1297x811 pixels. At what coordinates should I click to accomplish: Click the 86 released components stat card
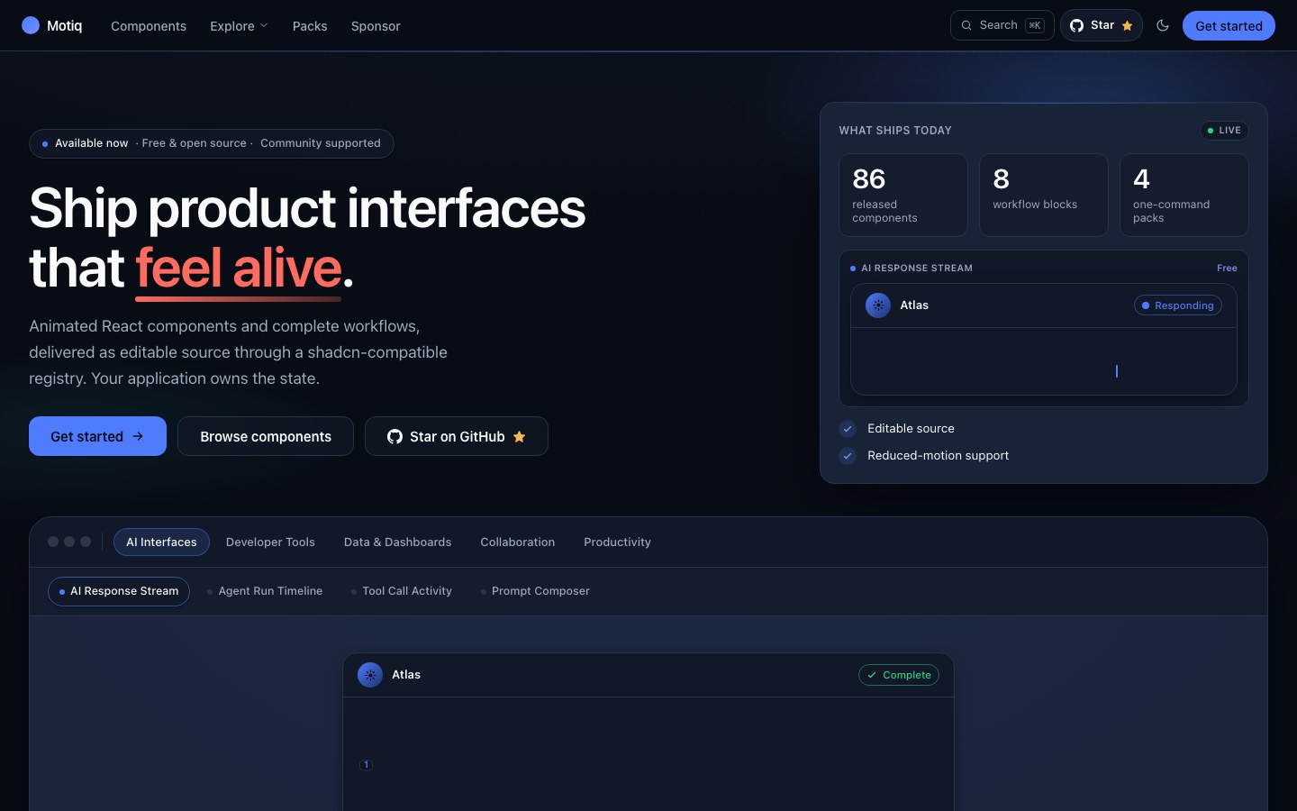[903, 195]
